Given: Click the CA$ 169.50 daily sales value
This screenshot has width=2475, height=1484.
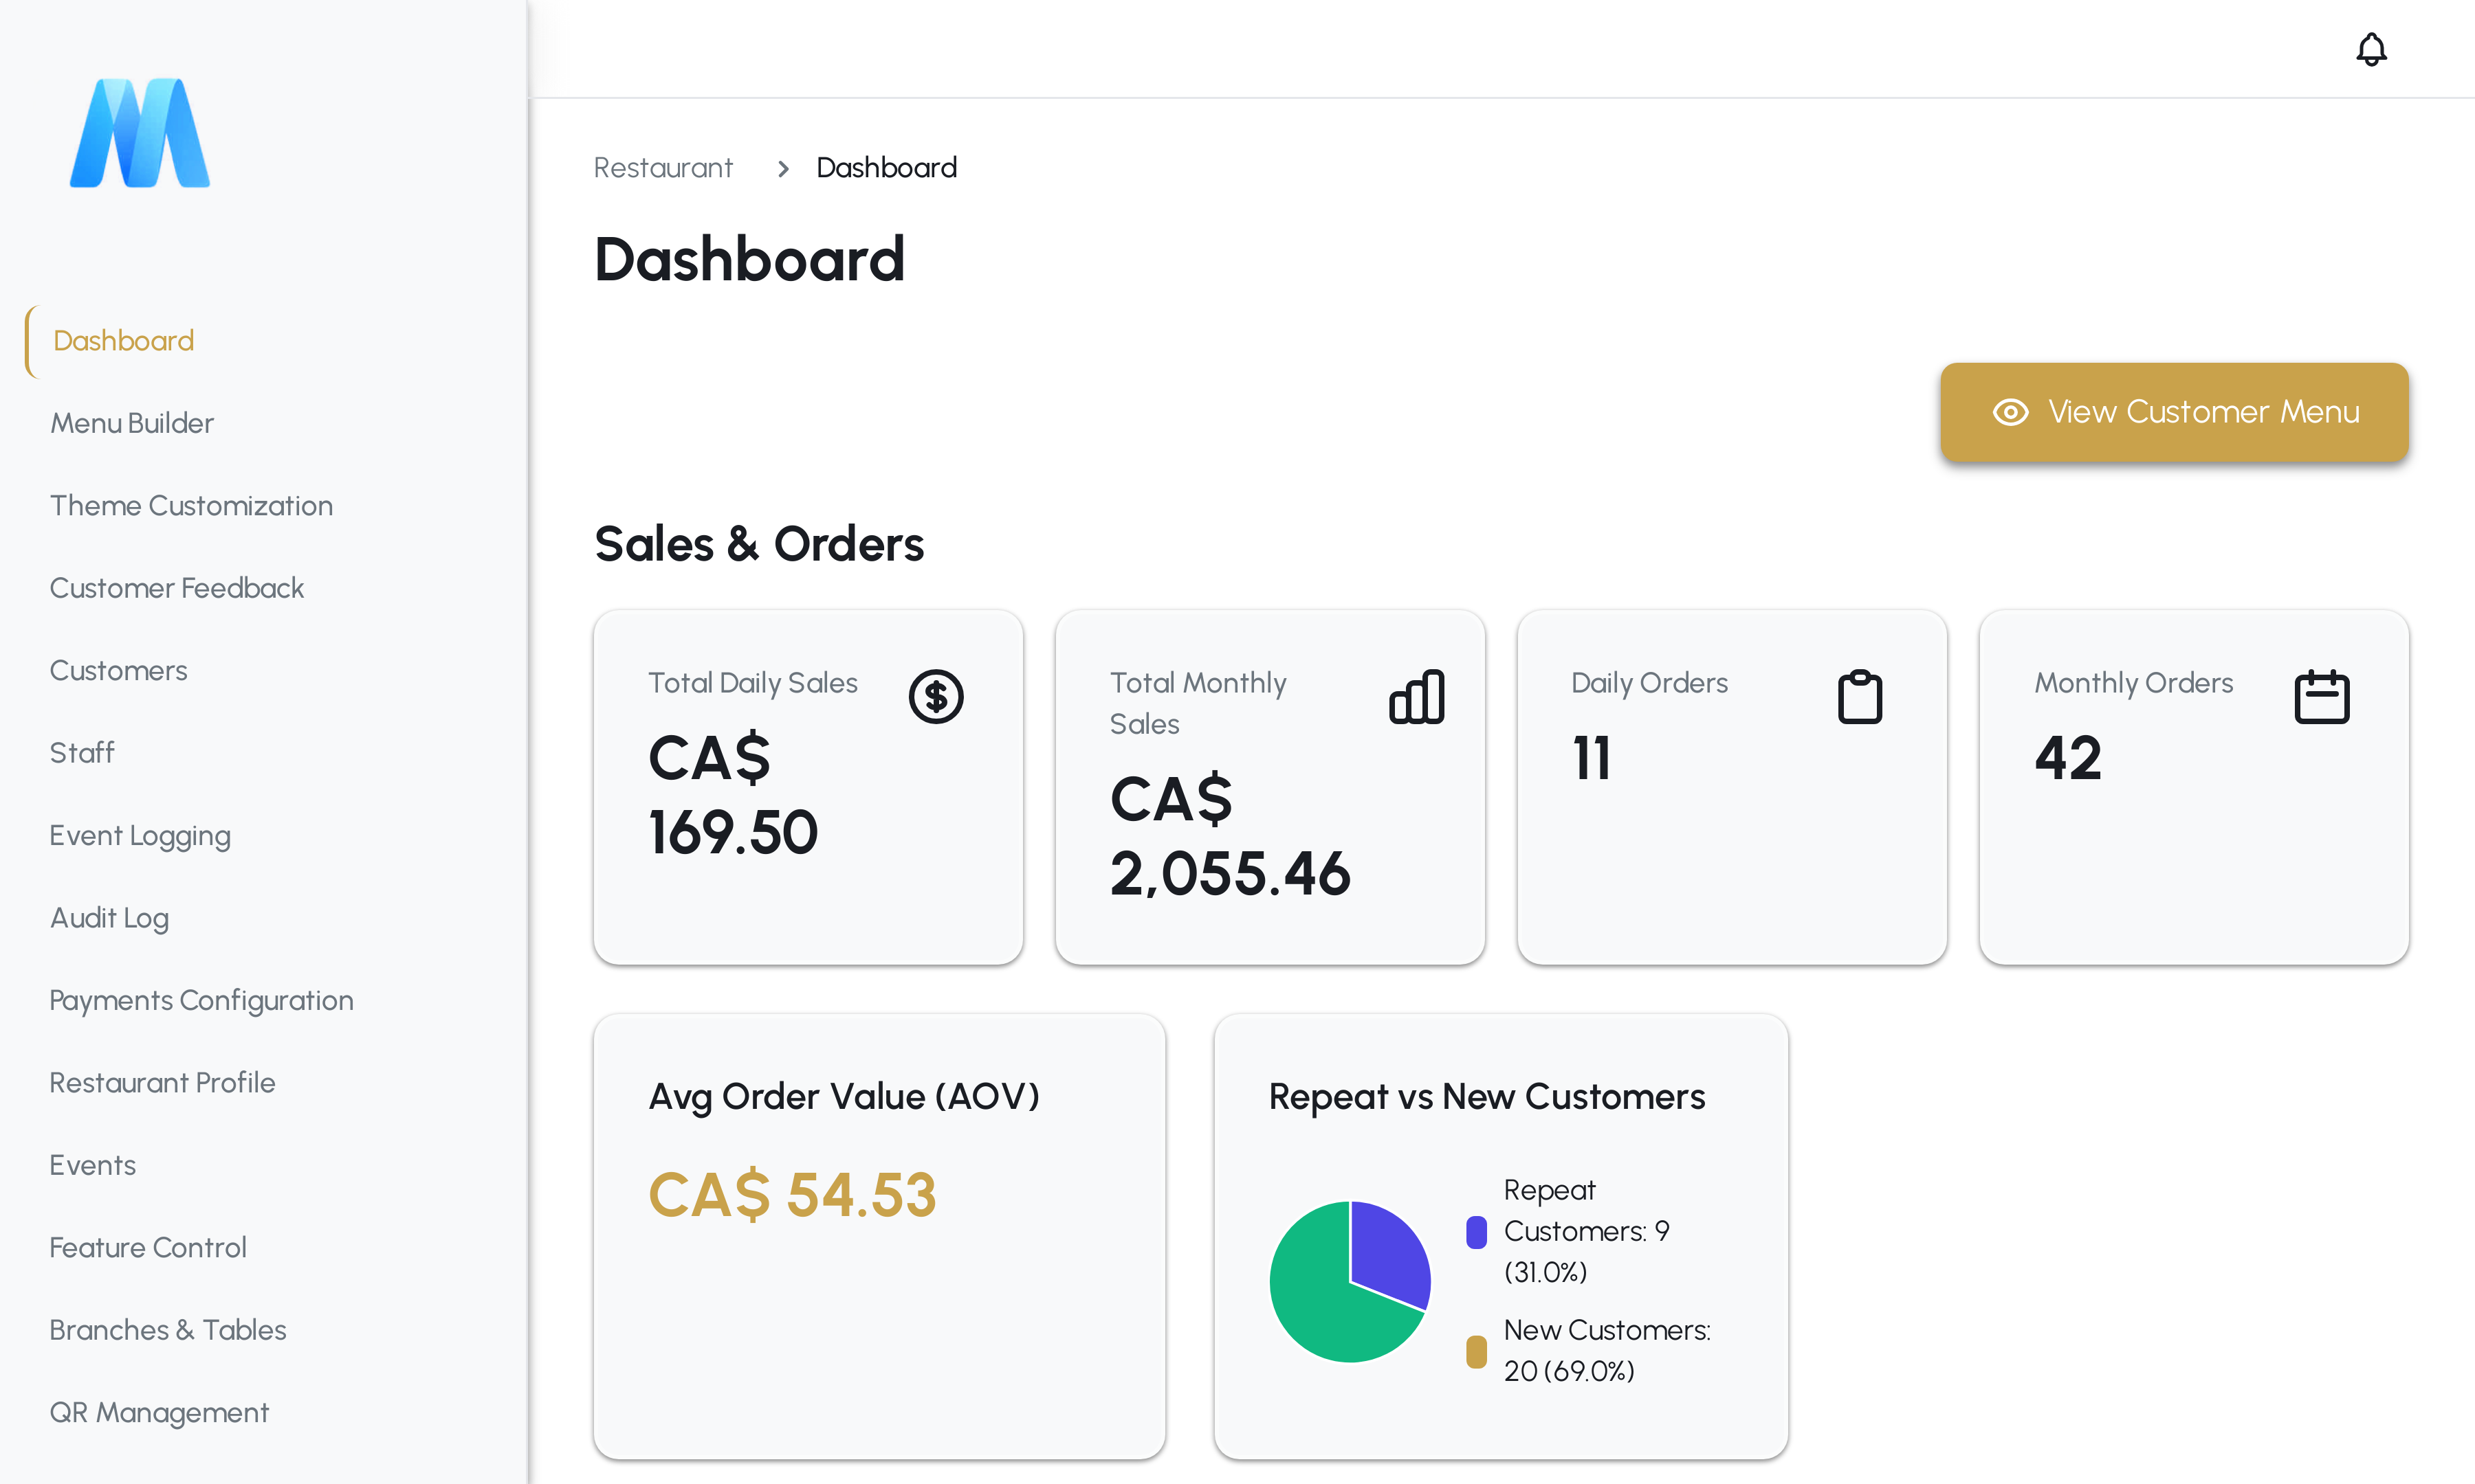Looking at the screenshot, I should tap(732, 795).
